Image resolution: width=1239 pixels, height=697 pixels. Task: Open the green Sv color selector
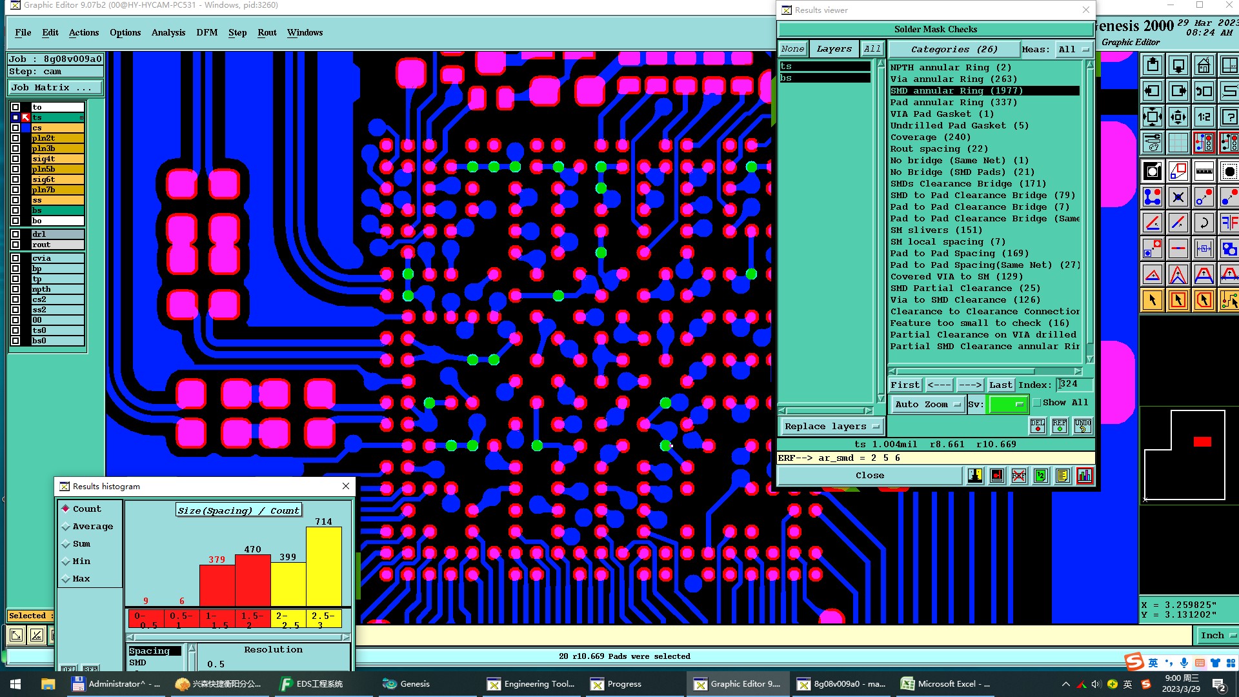point(1008,405)
